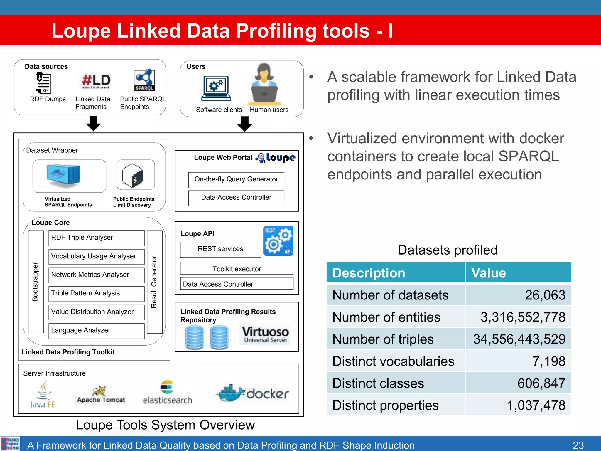Click the loupe logo beside Loupe Web Portal
Image resolution: width=601 pixels, height=451 pixels.
pyautogui.click(x=275, y=158)
